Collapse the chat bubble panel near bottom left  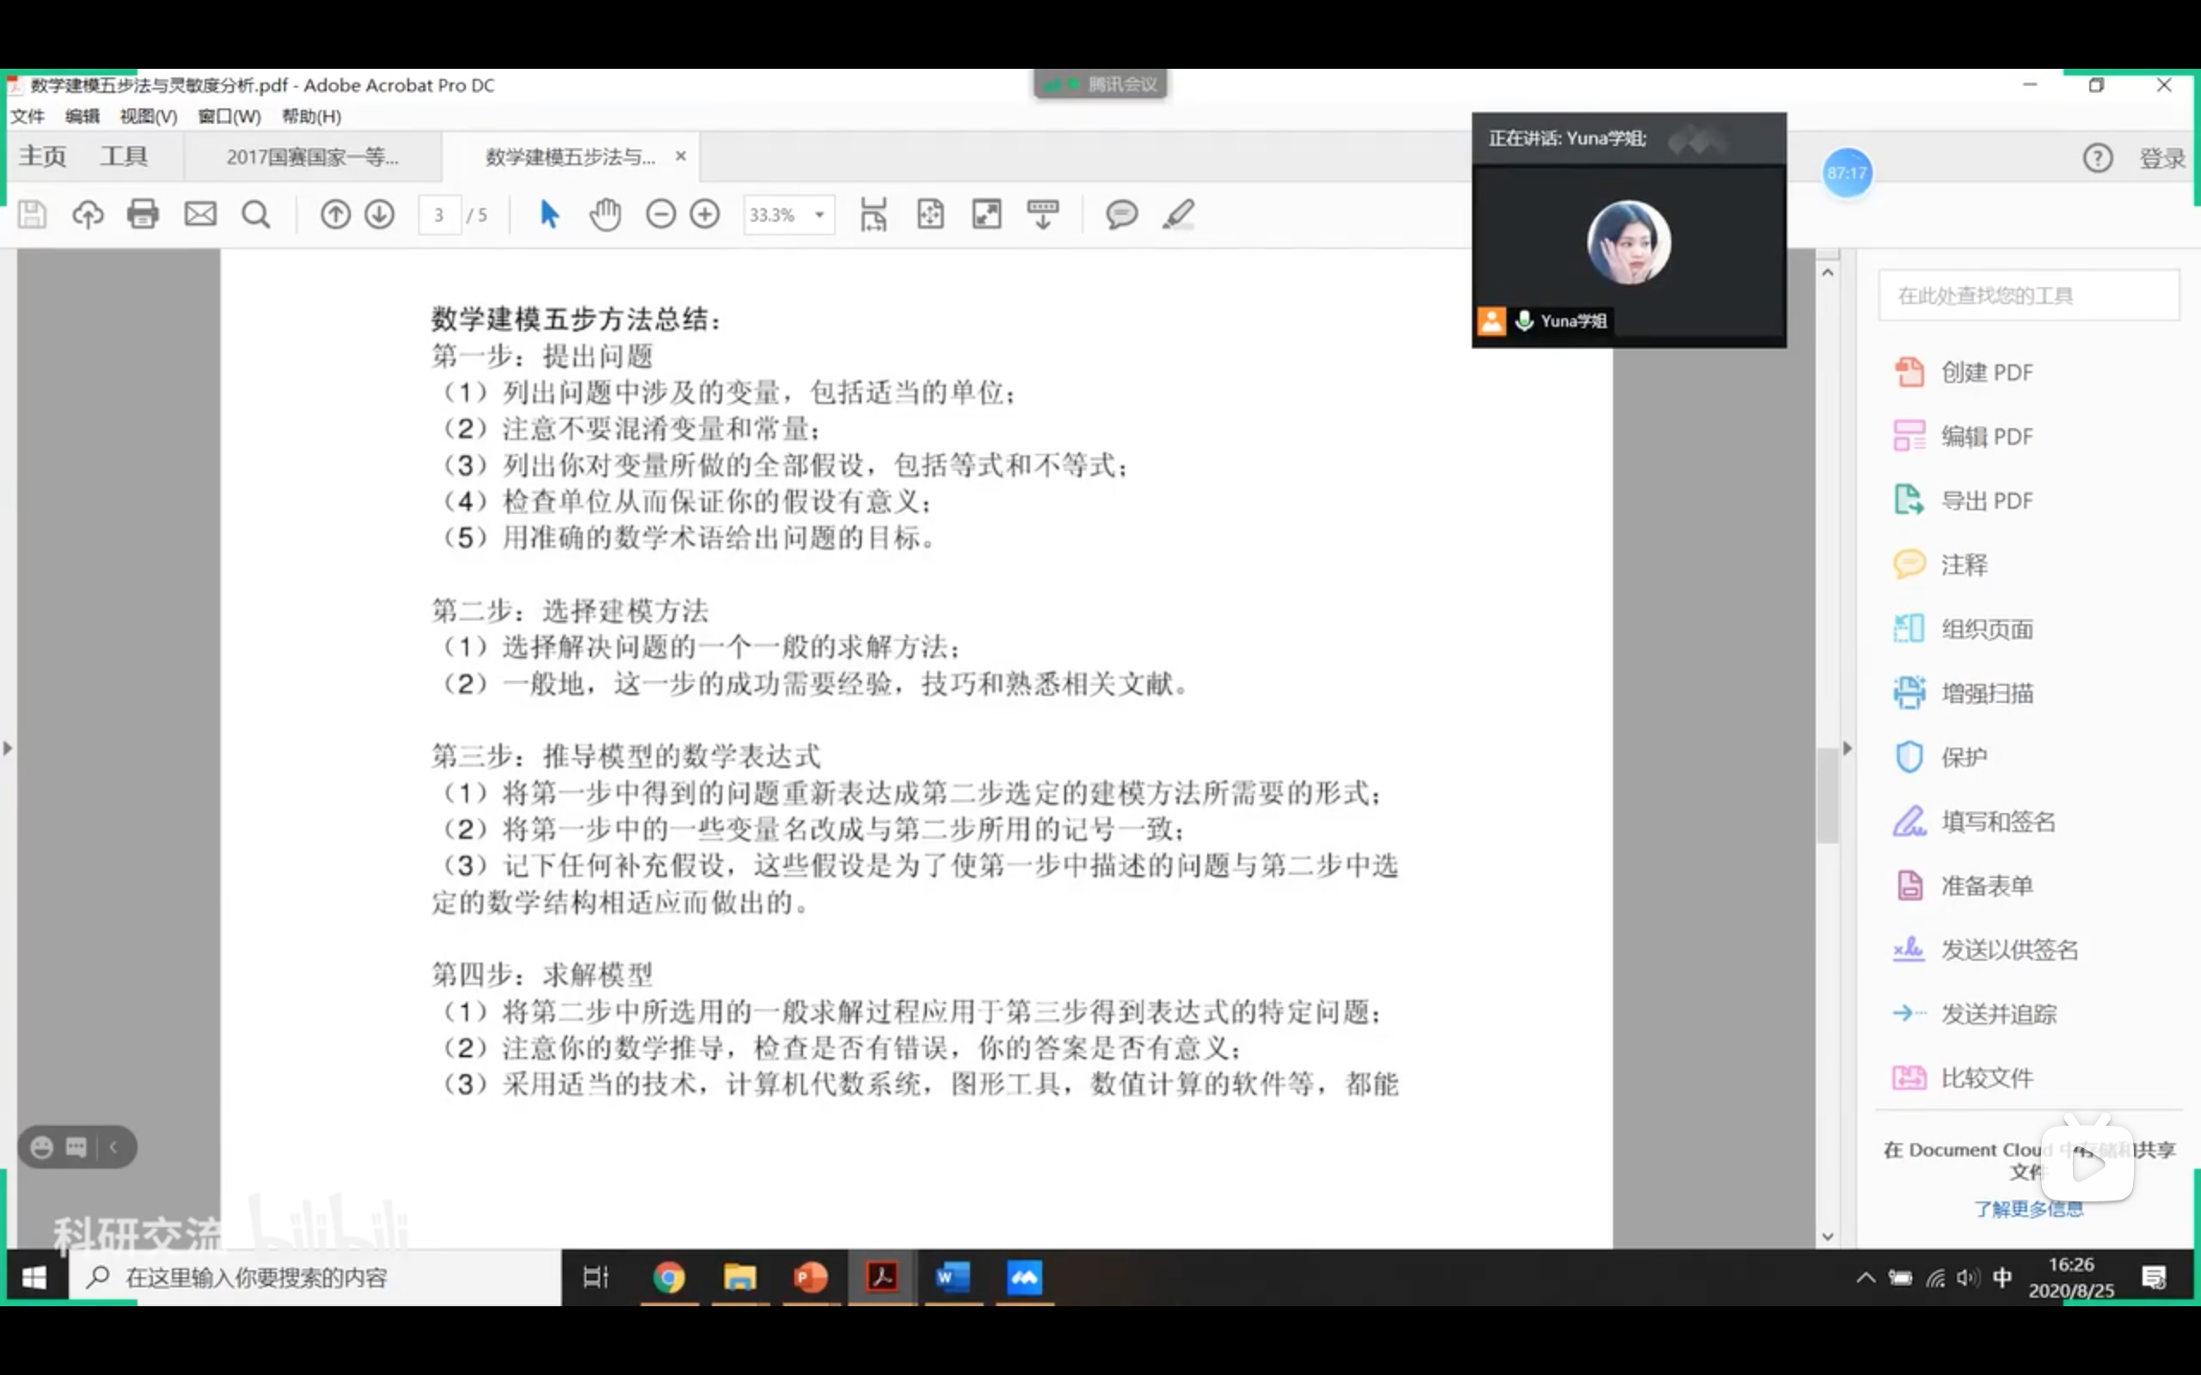point(113,1146)
